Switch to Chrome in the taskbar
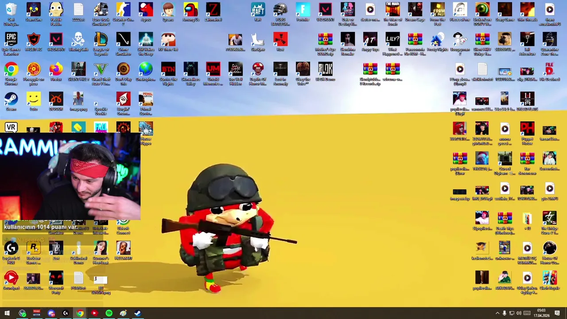Viewport: 567px width, 319px height. [x=80, y=313]
